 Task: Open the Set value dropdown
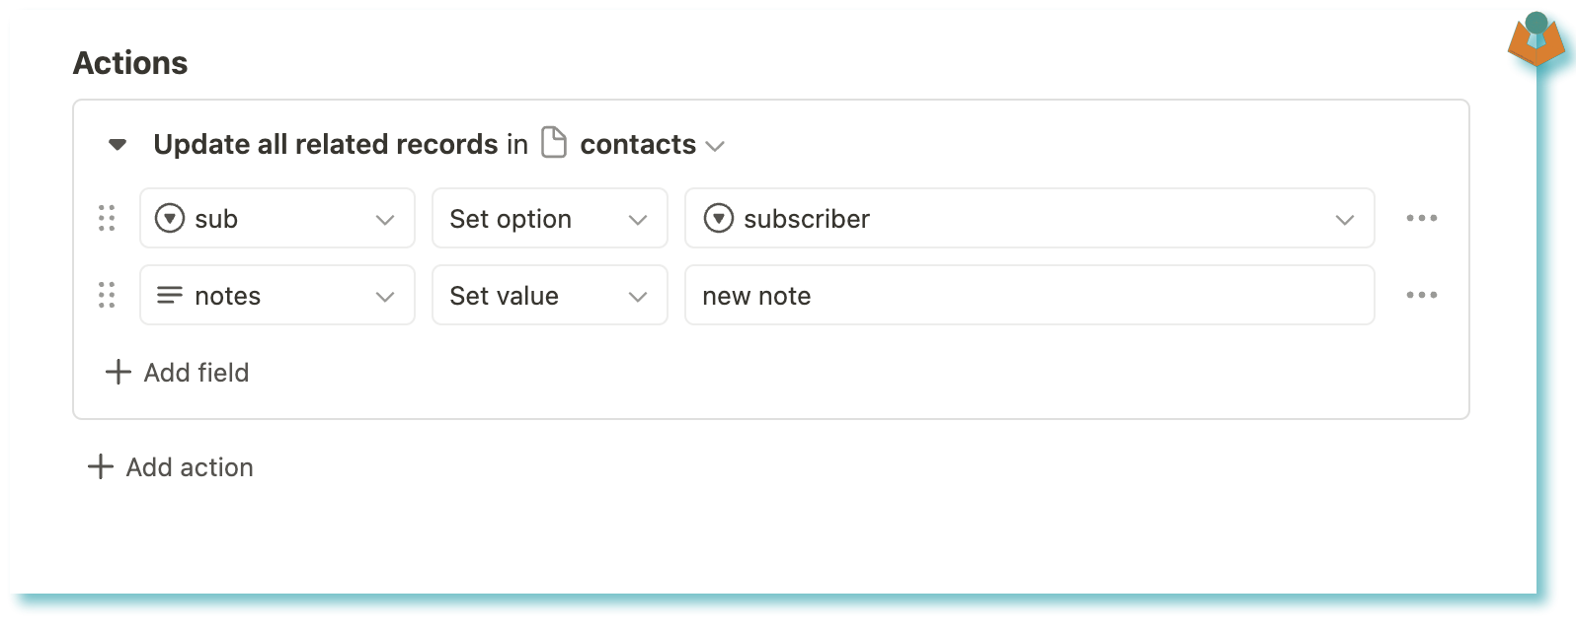tap(550, 295)
